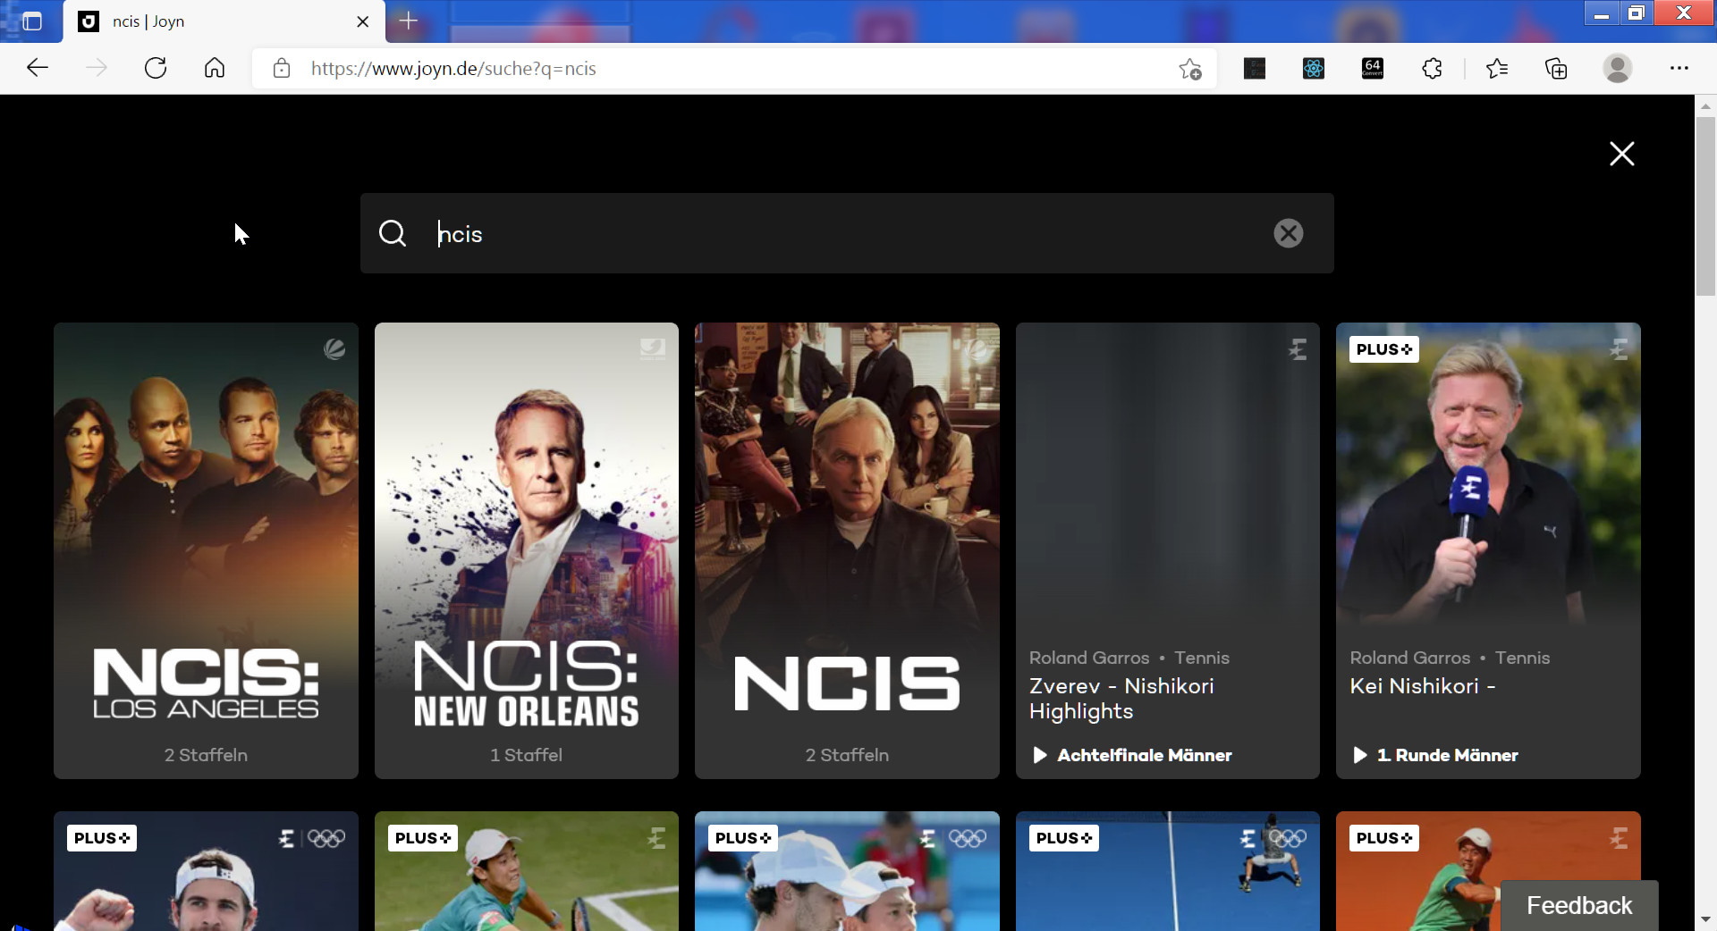Click the page scrollbar thumb
1717x931 pixels.
(x=1705, y=205)
